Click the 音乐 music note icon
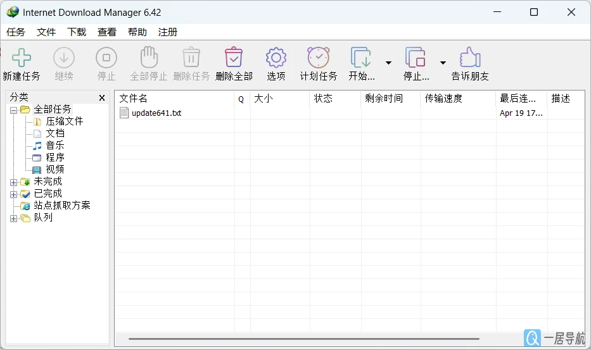 (37, 146)
